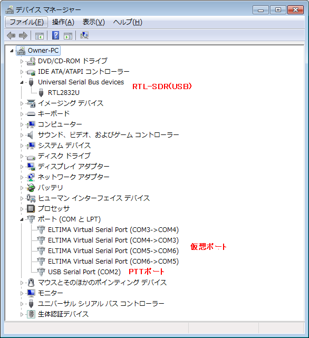Collapse Universal Serial Bus devices node
The height and width of the screenshot is (338, 309).
[22, 82]
